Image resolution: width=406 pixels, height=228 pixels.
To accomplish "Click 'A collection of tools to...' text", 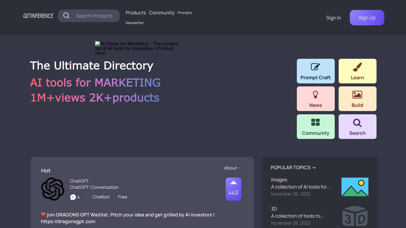I will [x=297, y=216].
